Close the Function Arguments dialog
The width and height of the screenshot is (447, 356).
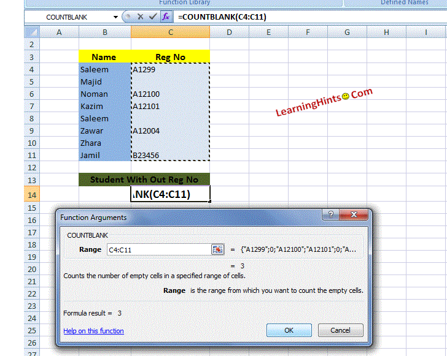[354, 214]
